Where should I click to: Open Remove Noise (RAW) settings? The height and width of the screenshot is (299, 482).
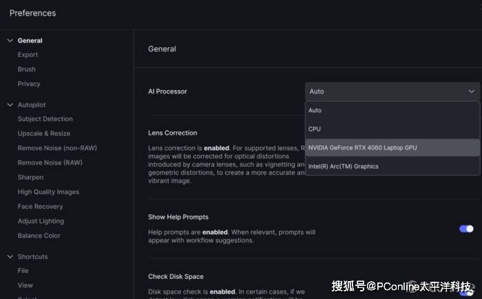pyautogui.click(x=50, y=163)
